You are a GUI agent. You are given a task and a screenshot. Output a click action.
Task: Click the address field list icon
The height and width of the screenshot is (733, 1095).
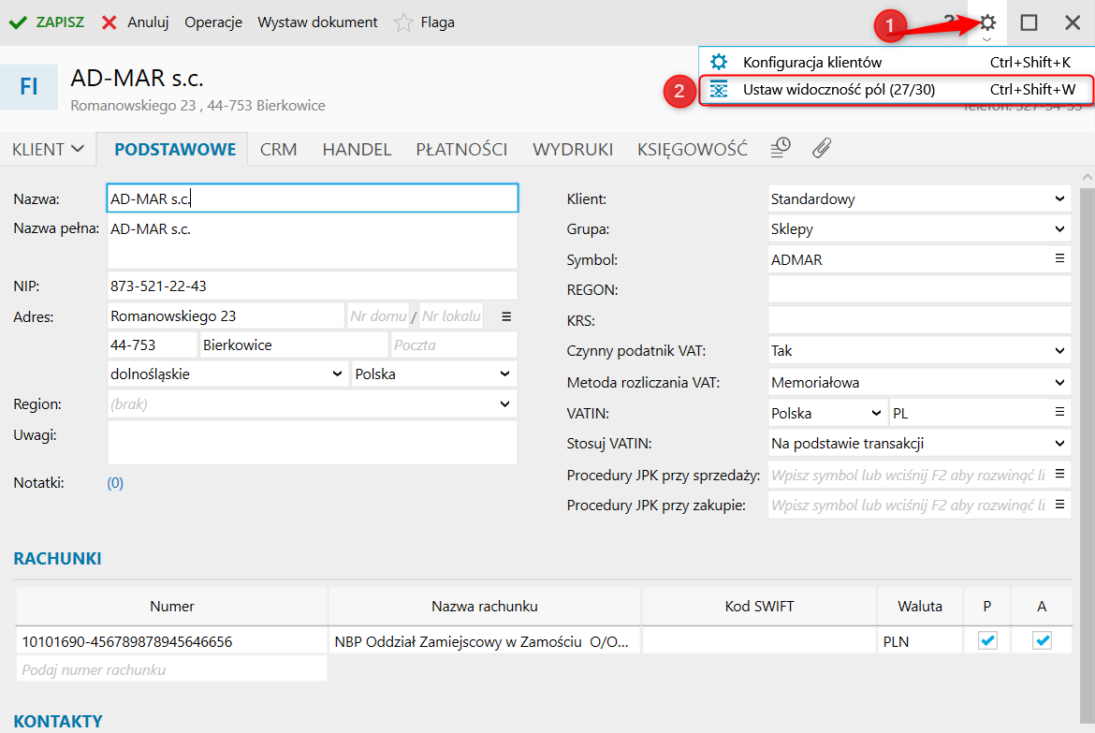(x=506, y=316)
